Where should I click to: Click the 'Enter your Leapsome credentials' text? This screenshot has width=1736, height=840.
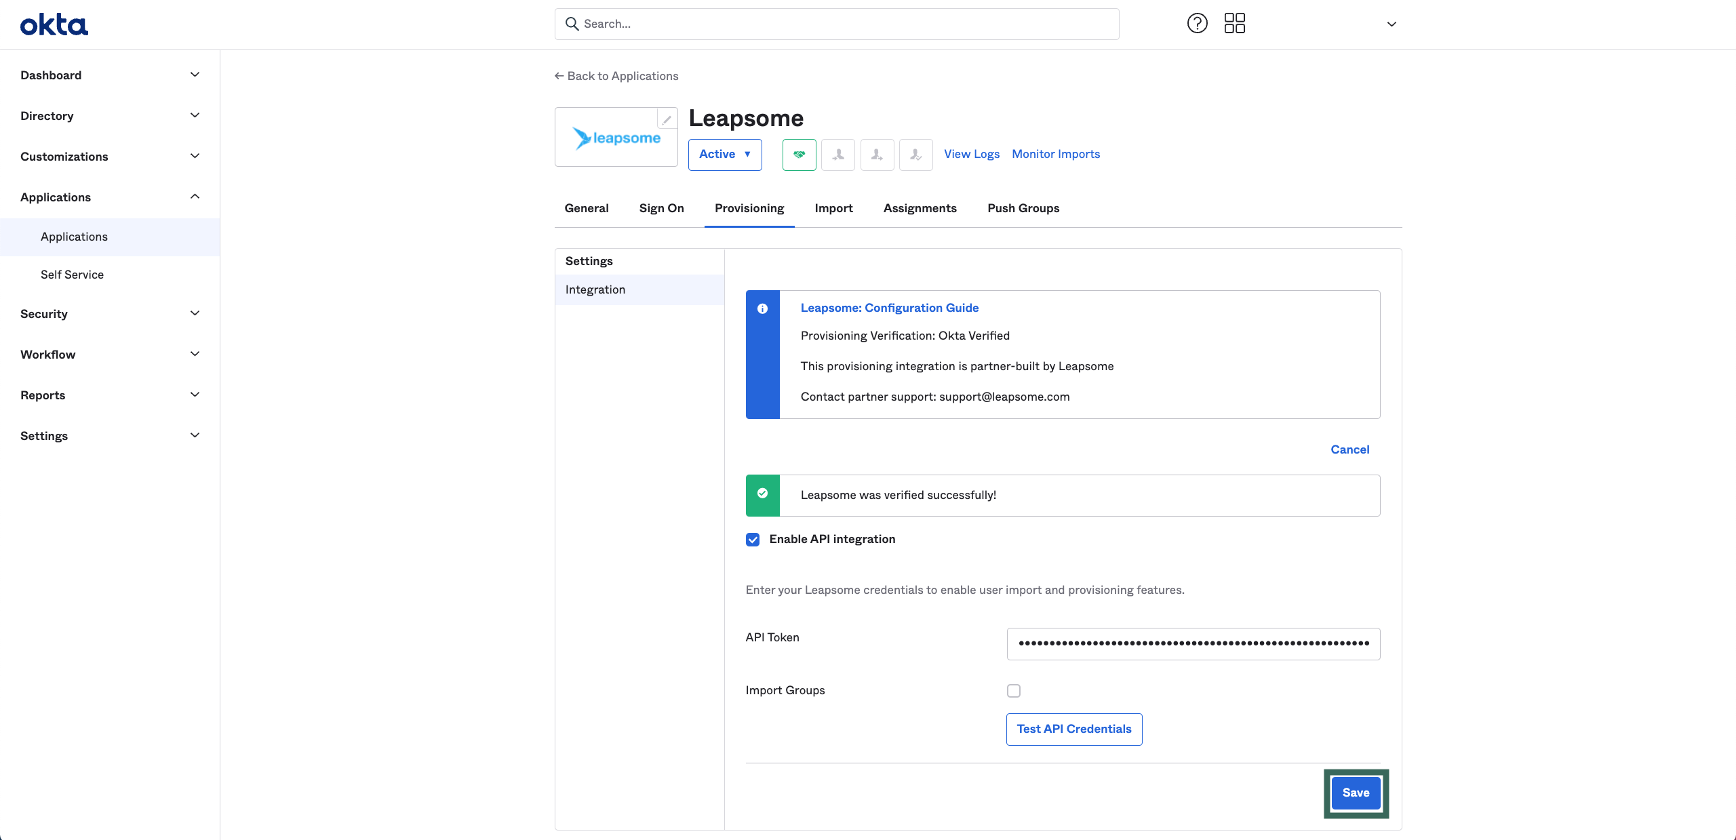pyautogui.click(x=965, y=590)
